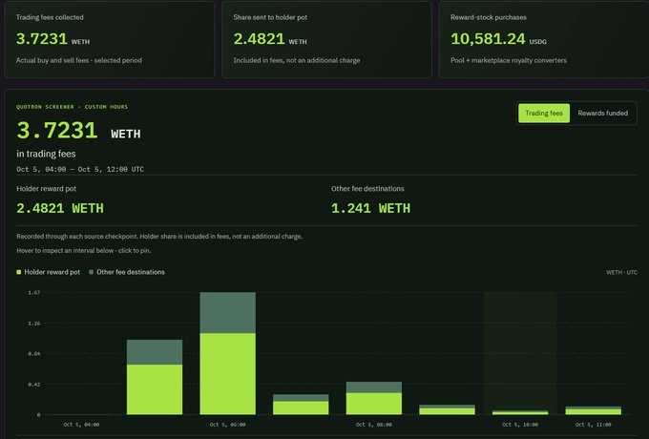The height and width of the screenshot is (439, 649).
Task: Pin the Oct 5, 09:00 bar
Action: click(447, 409)
